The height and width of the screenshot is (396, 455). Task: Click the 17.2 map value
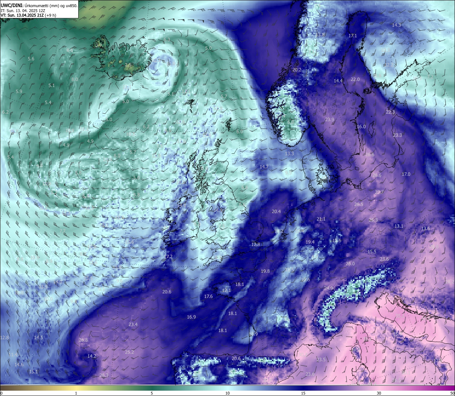(168, 257)
